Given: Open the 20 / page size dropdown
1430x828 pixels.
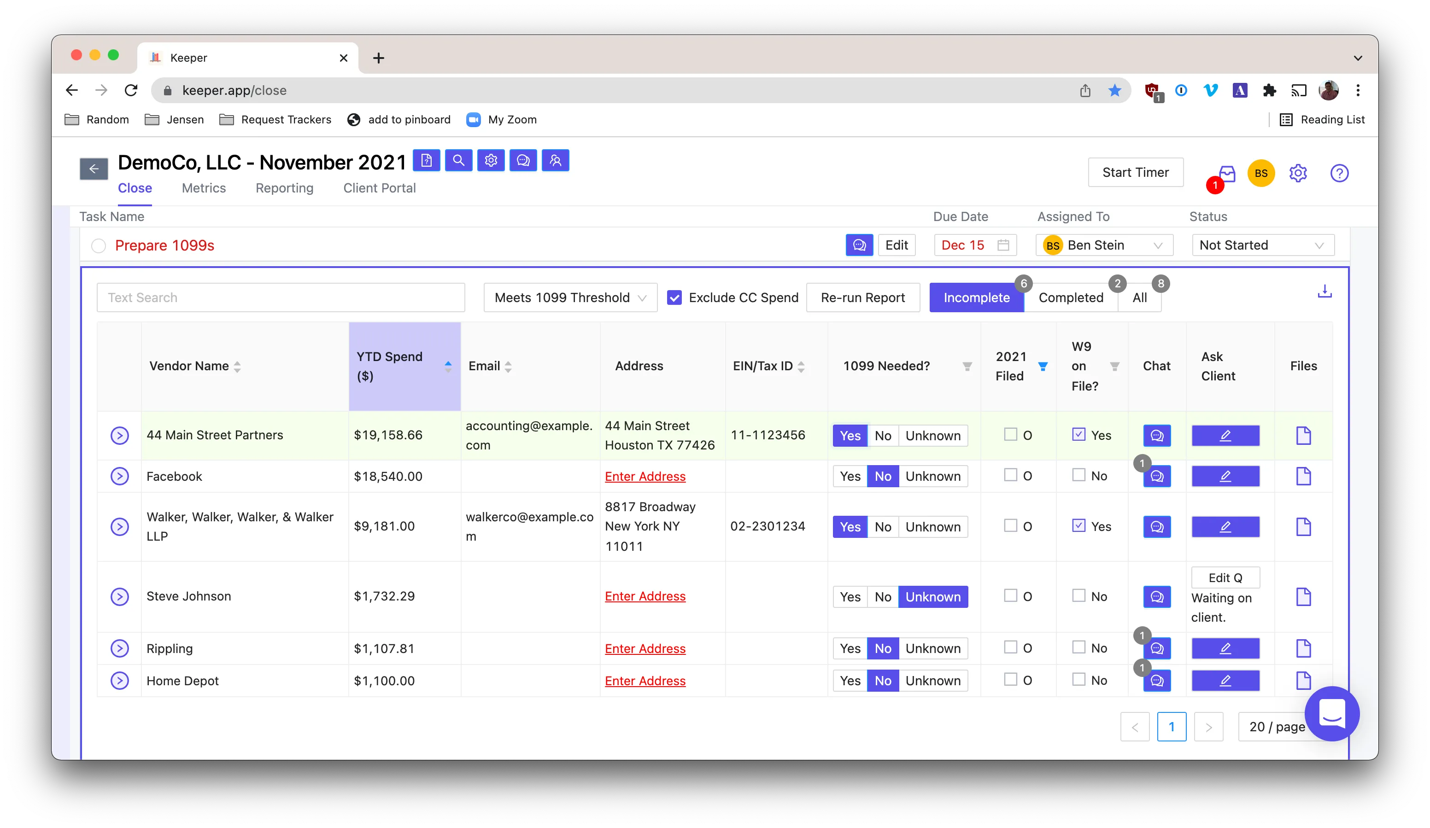Looking at the screenshot, I should pos(1277,727).
